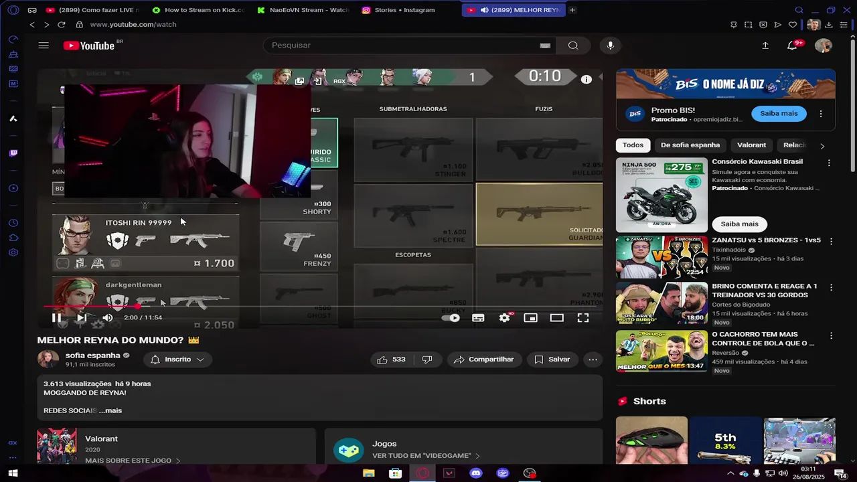Open a new browser tab
The width and height of the screenshot is (857, 482).
pos(572,10)
